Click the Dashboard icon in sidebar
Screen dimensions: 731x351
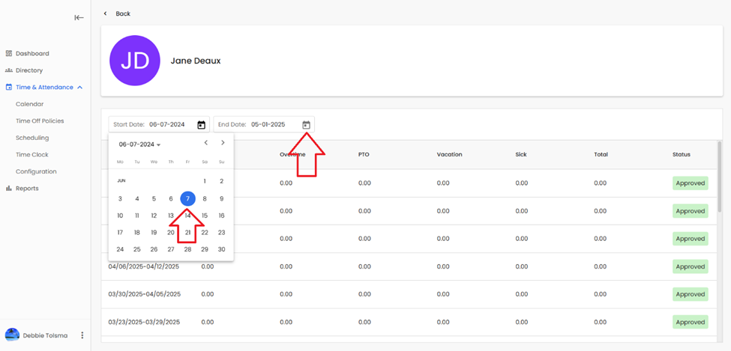click(x=9, y=54)
